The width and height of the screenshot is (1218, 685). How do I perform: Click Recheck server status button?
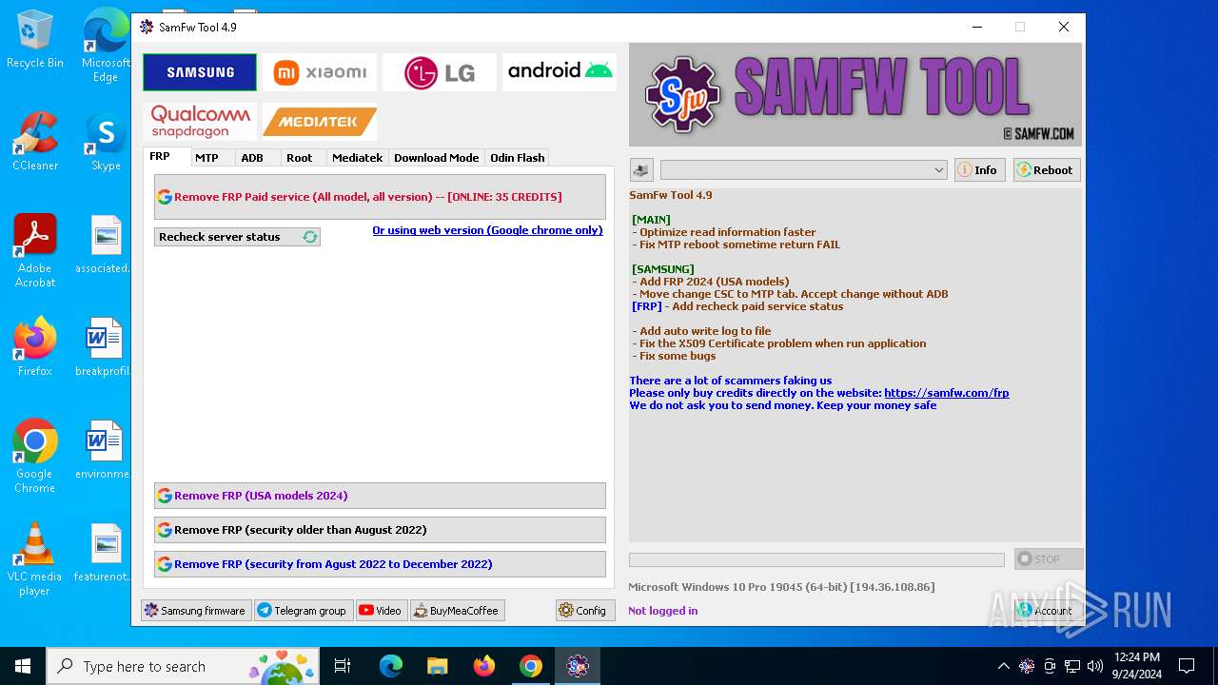[x=237, y=237]
